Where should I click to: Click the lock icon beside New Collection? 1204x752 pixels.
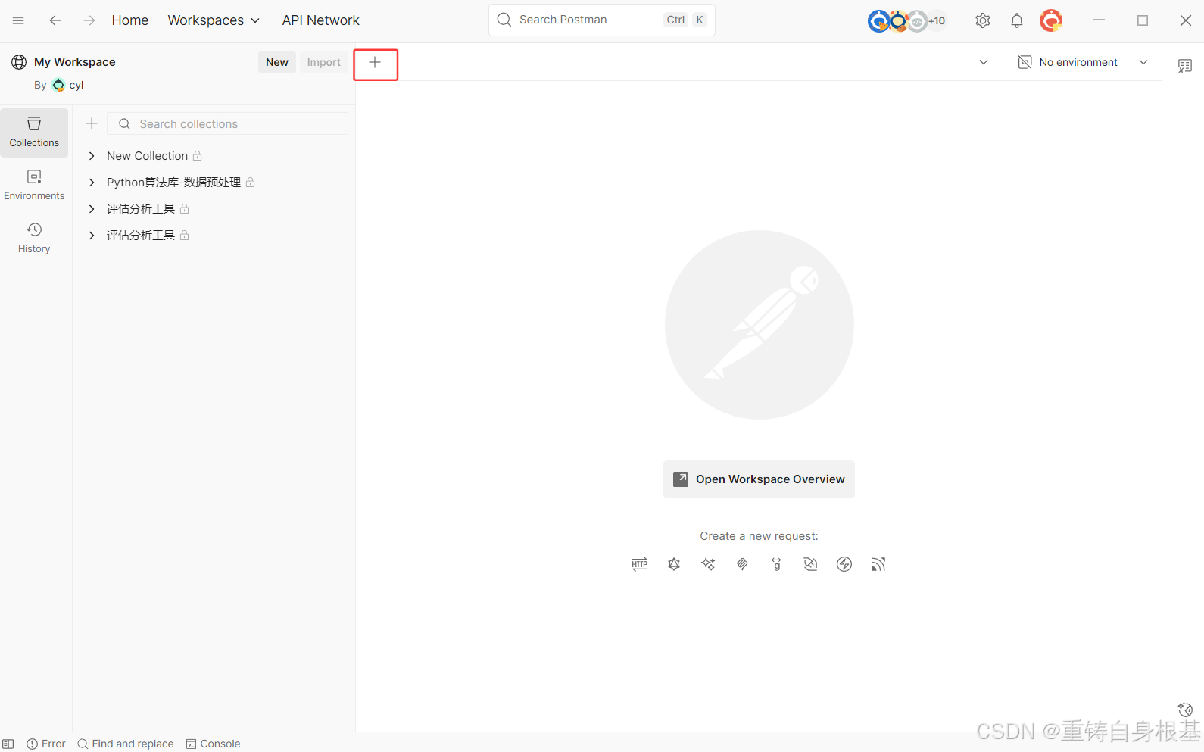point(198,156)
